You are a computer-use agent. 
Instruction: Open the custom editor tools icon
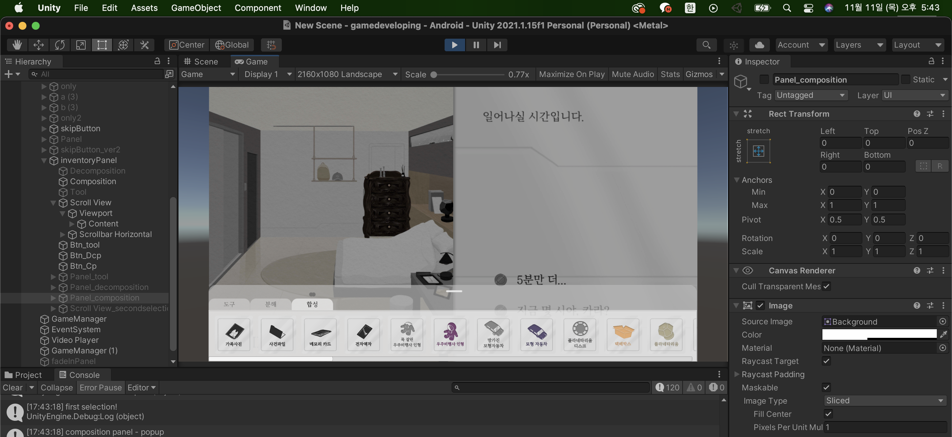click(x=144, y=45)
